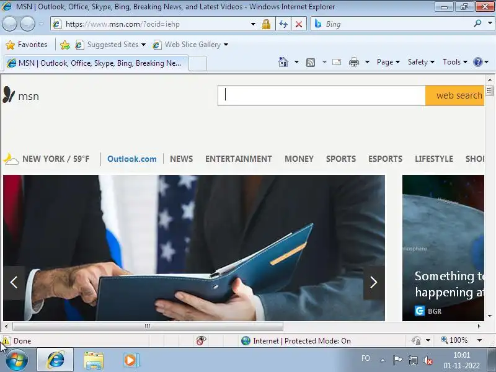Viewport: 496px width, 372px height.
Task: Go to SPORTS section
Action: (341, 159)
